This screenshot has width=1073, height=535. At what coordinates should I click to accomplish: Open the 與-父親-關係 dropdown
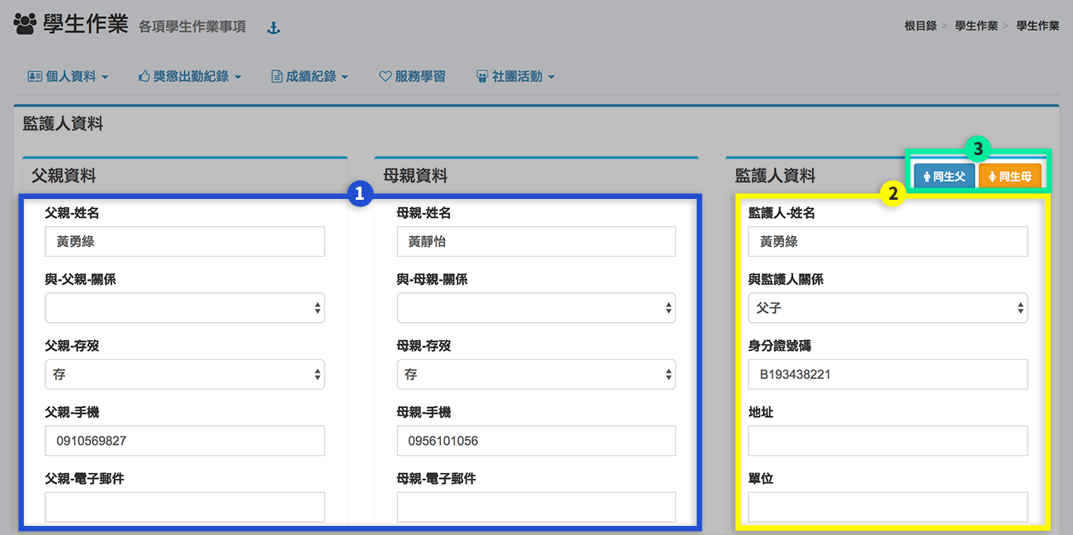coord(185,308)
